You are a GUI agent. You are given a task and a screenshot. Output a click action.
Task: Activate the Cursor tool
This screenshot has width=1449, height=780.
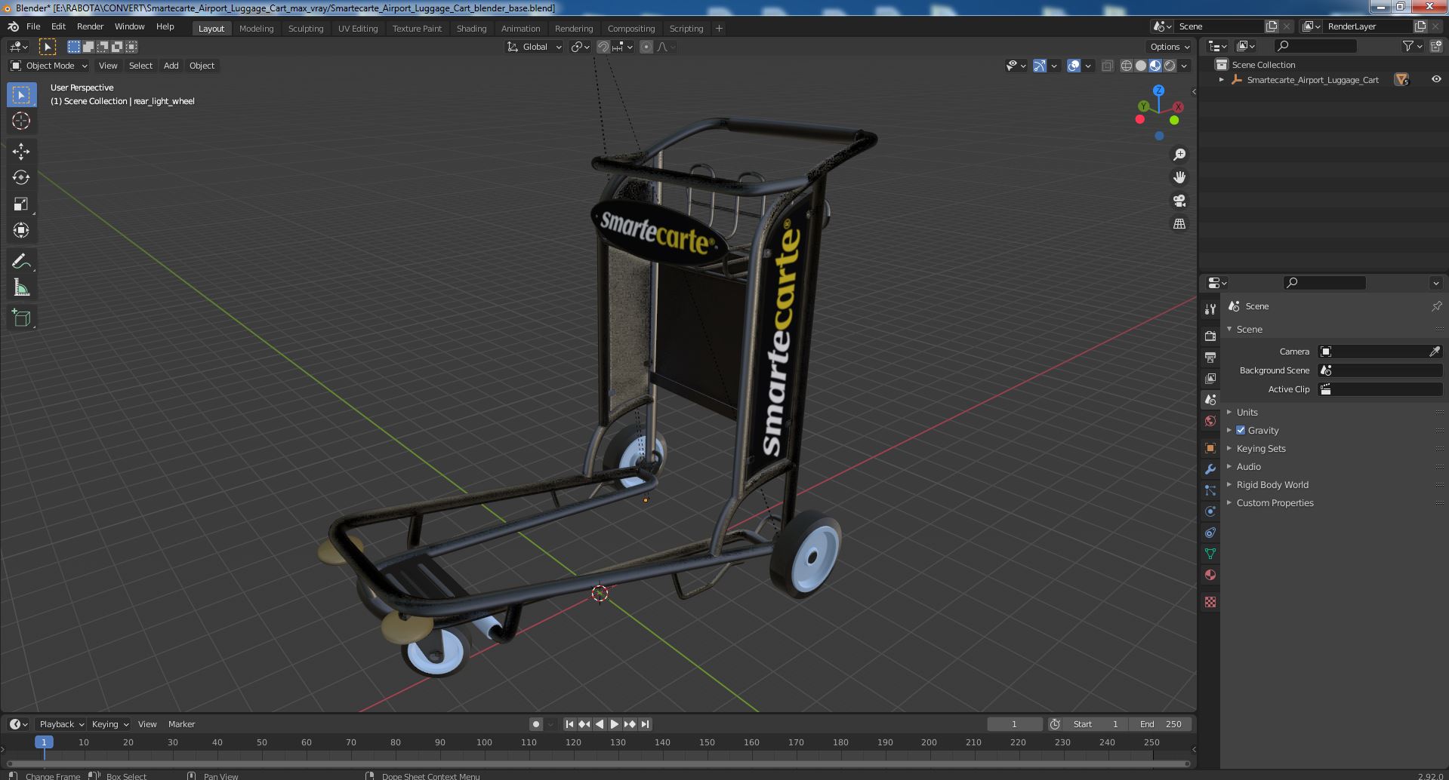tap(21, 121)
